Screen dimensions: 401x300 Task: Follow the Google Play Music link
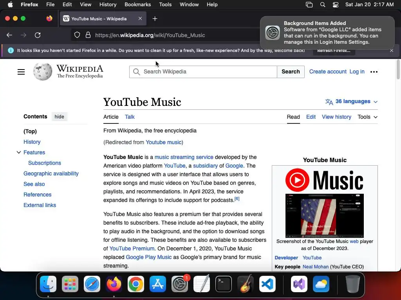point(148,257)
